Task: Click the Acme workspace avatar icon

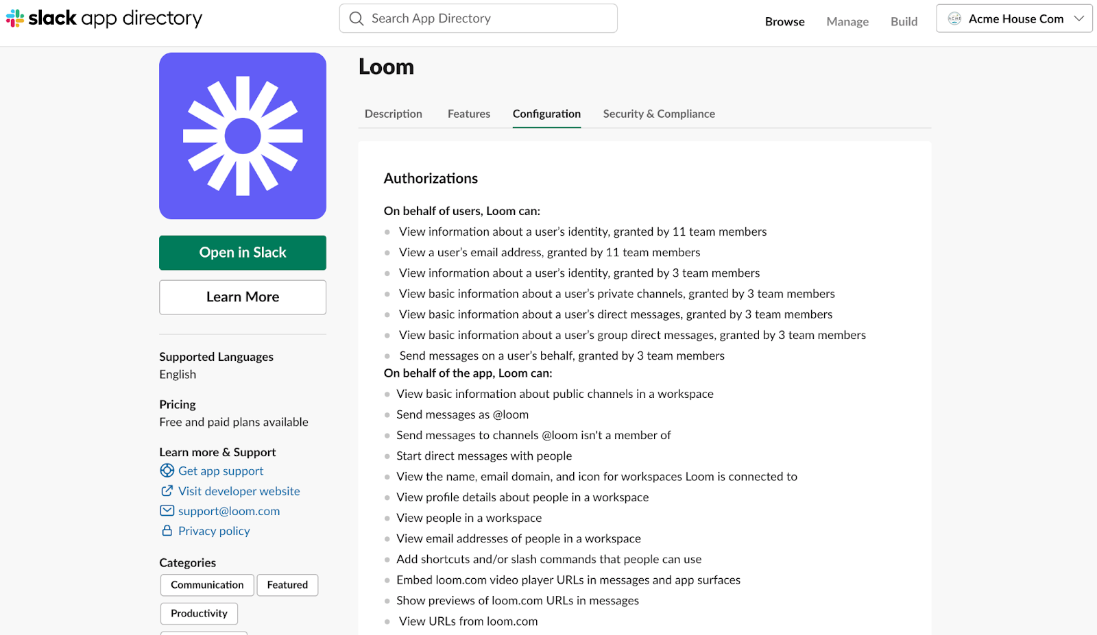Action: click(954, 18)
